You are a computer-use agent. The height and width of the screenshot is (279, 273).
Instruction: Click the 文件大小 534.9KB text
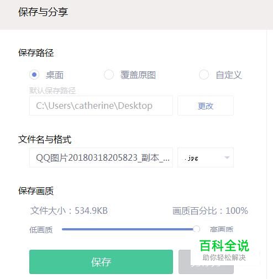point(69,210)
